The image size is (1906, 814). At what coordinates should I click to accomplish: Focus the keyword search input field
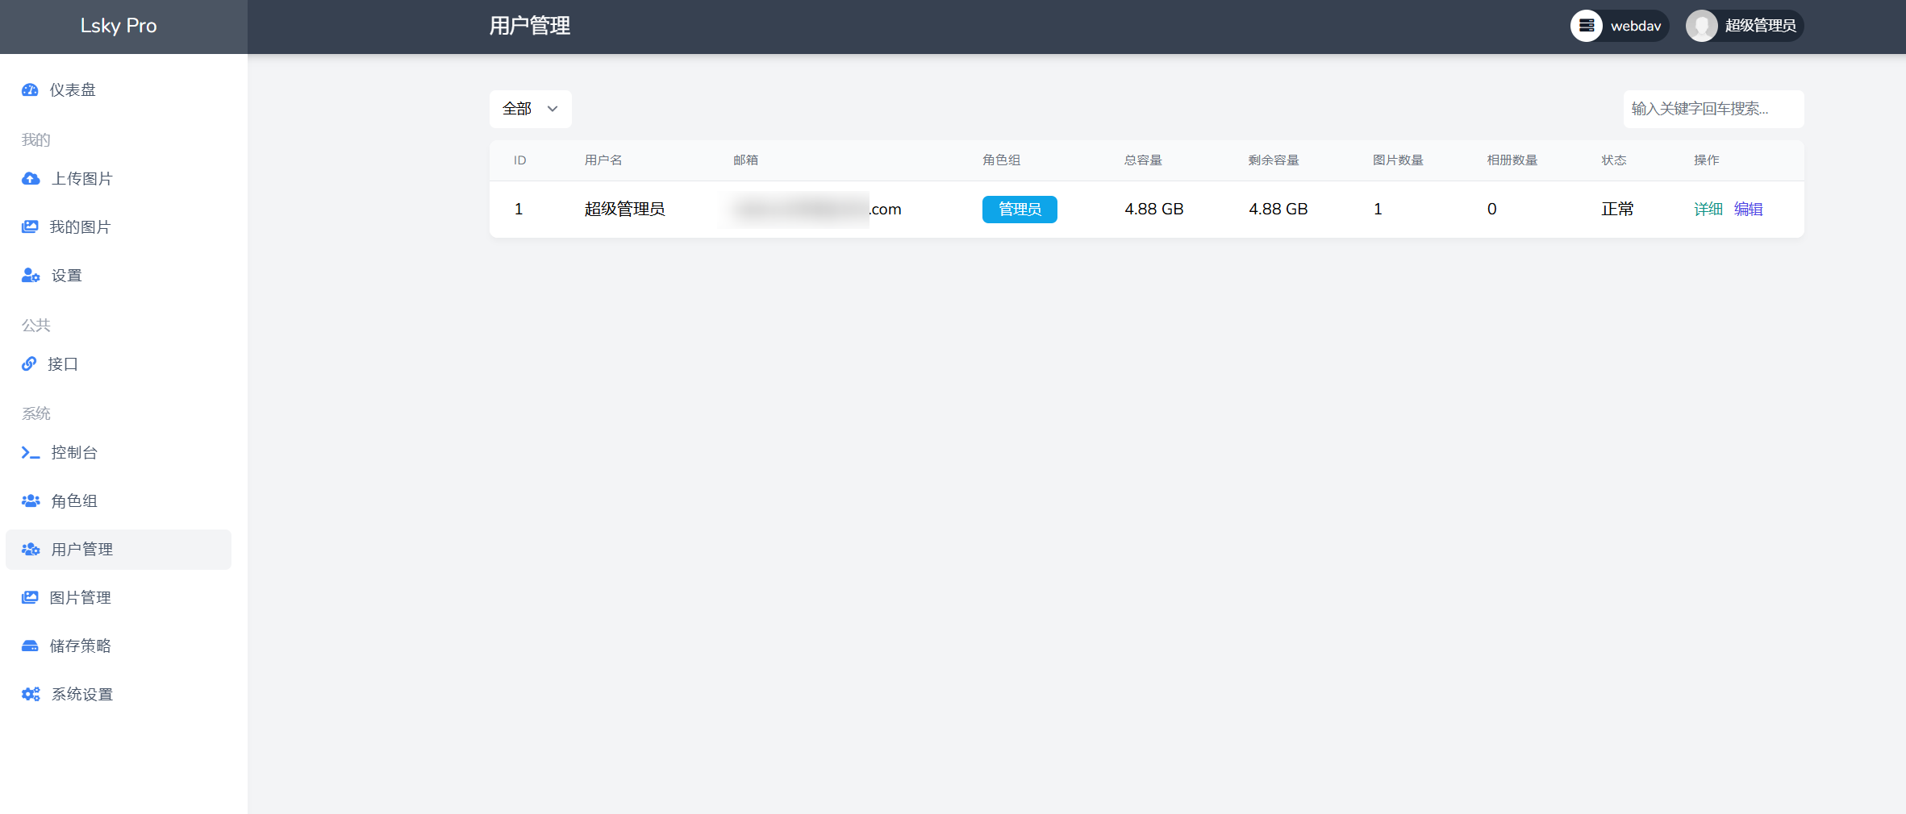point(1712,109)
